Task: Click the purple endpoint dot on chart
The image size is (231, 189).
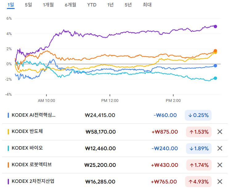Action: 215,26
